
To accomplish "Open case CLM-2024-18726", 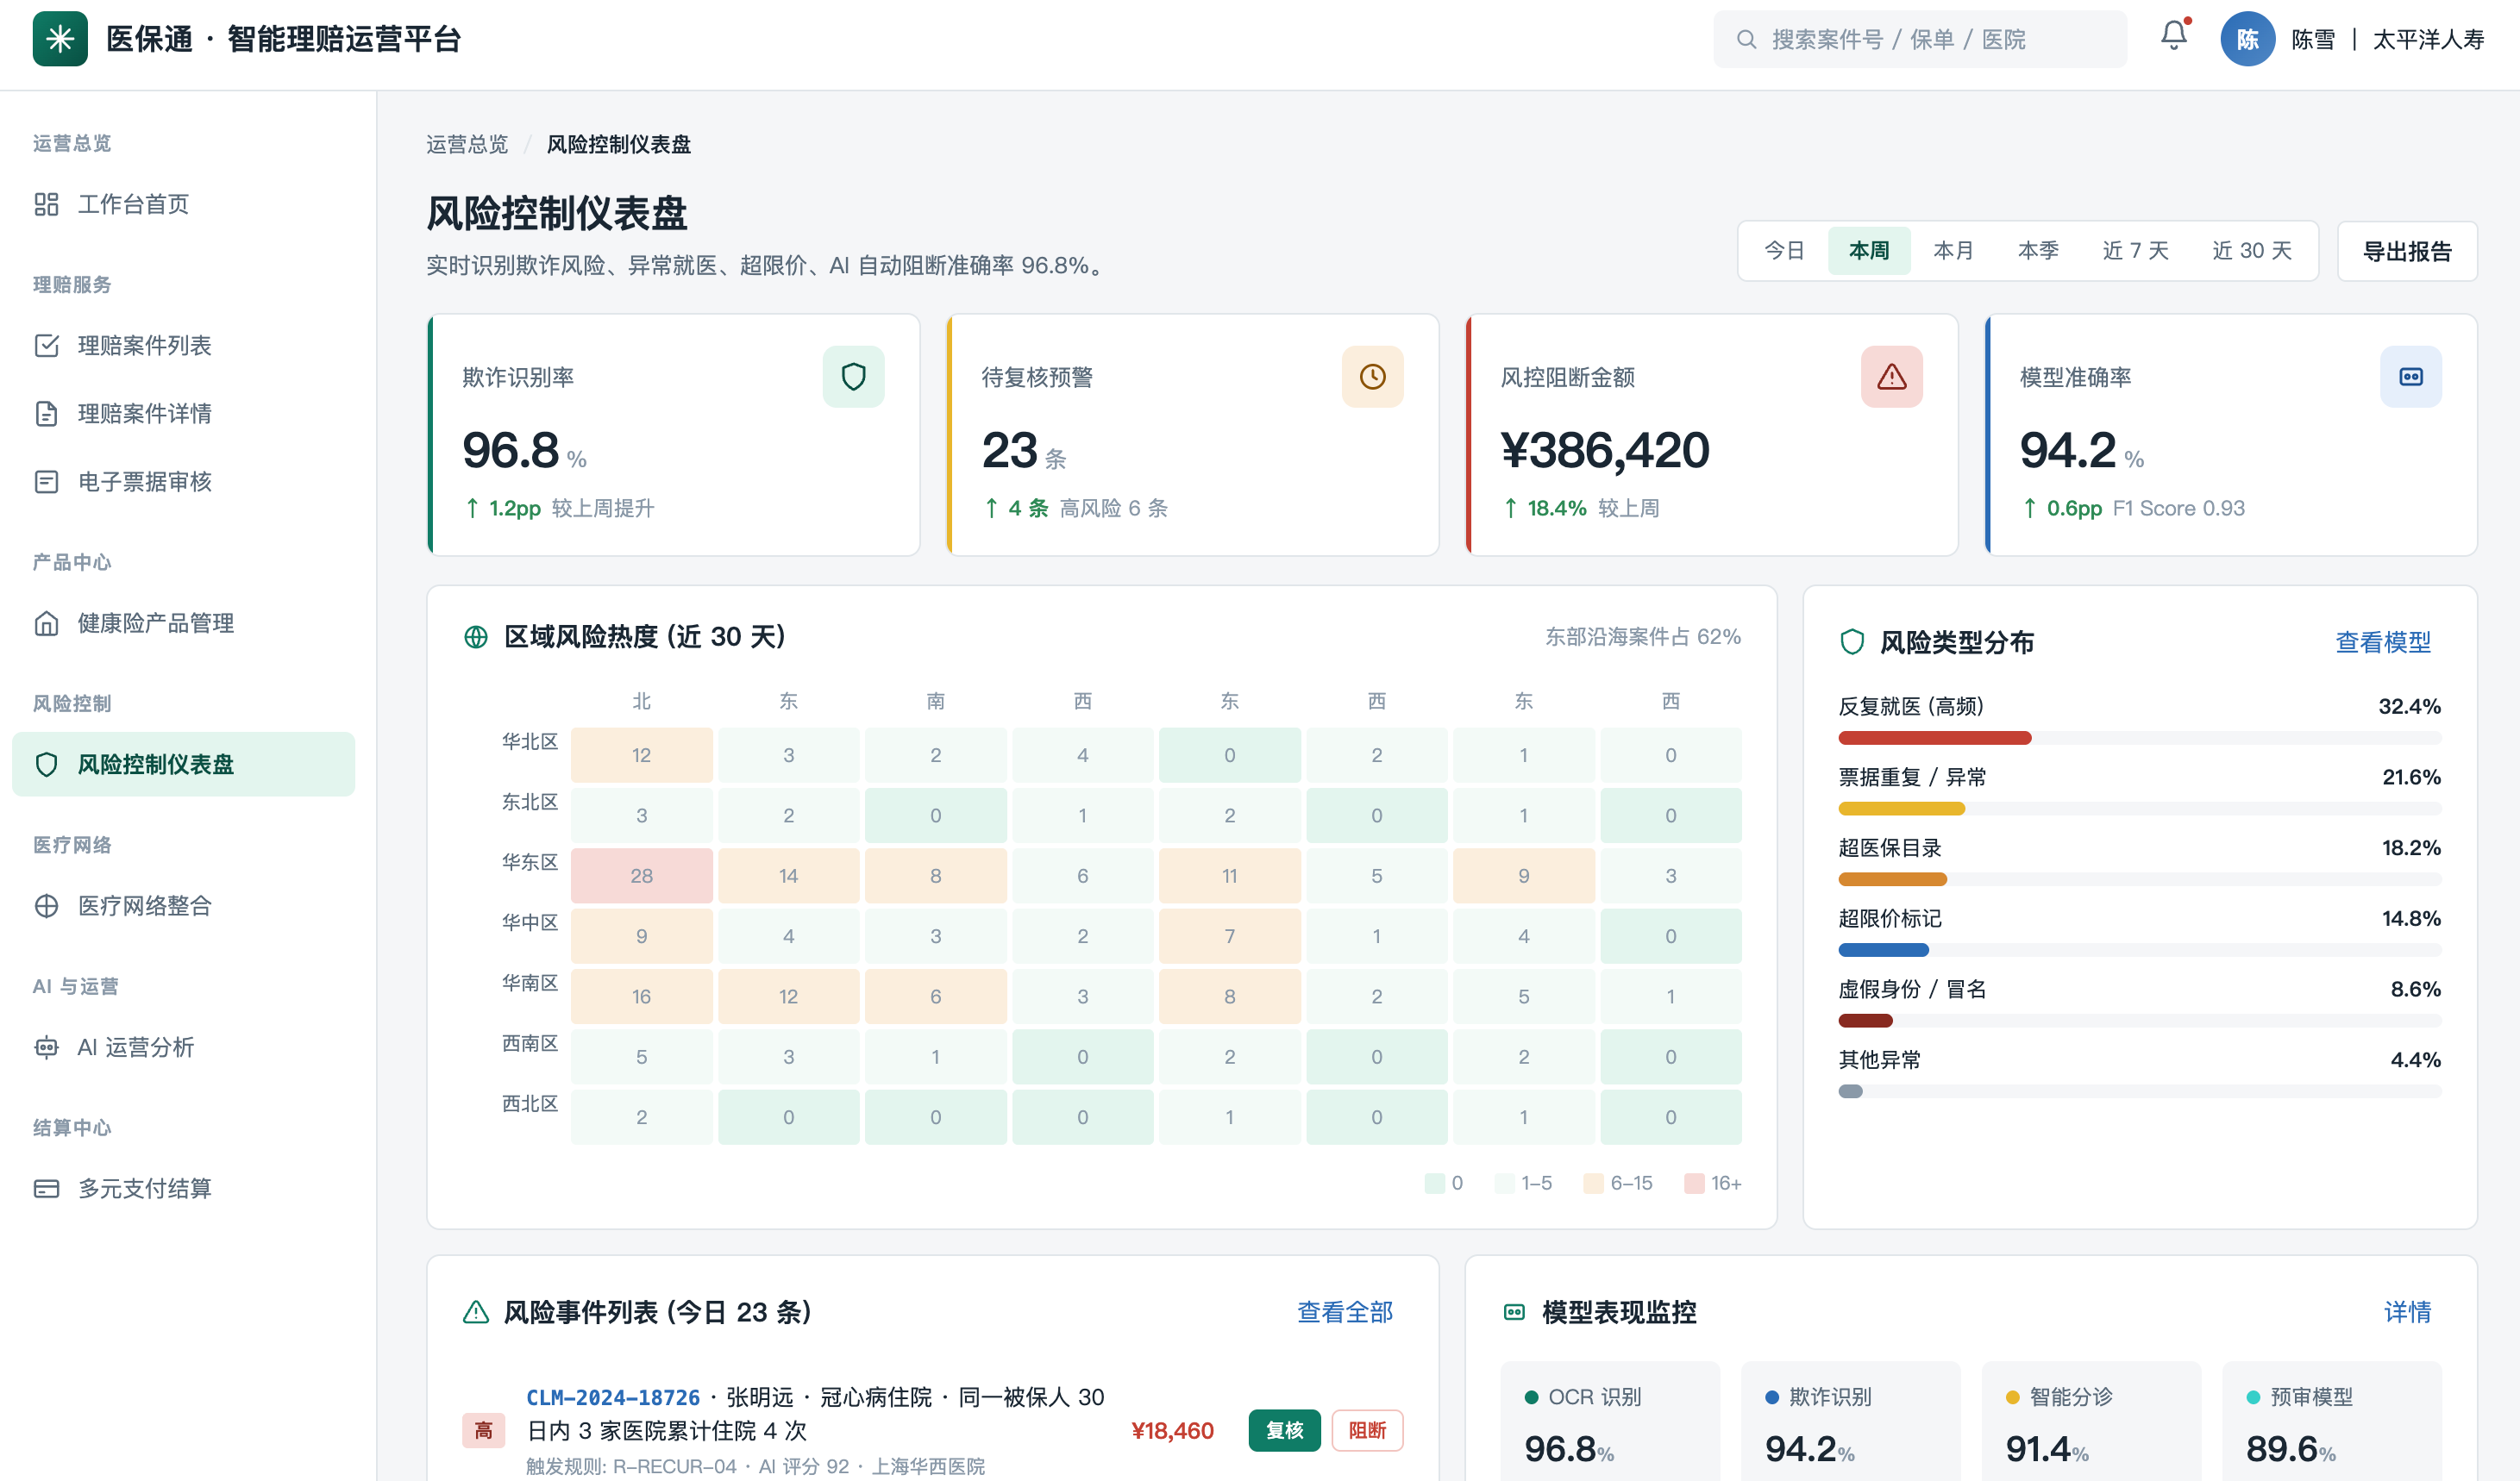I will click(613, 1397).
